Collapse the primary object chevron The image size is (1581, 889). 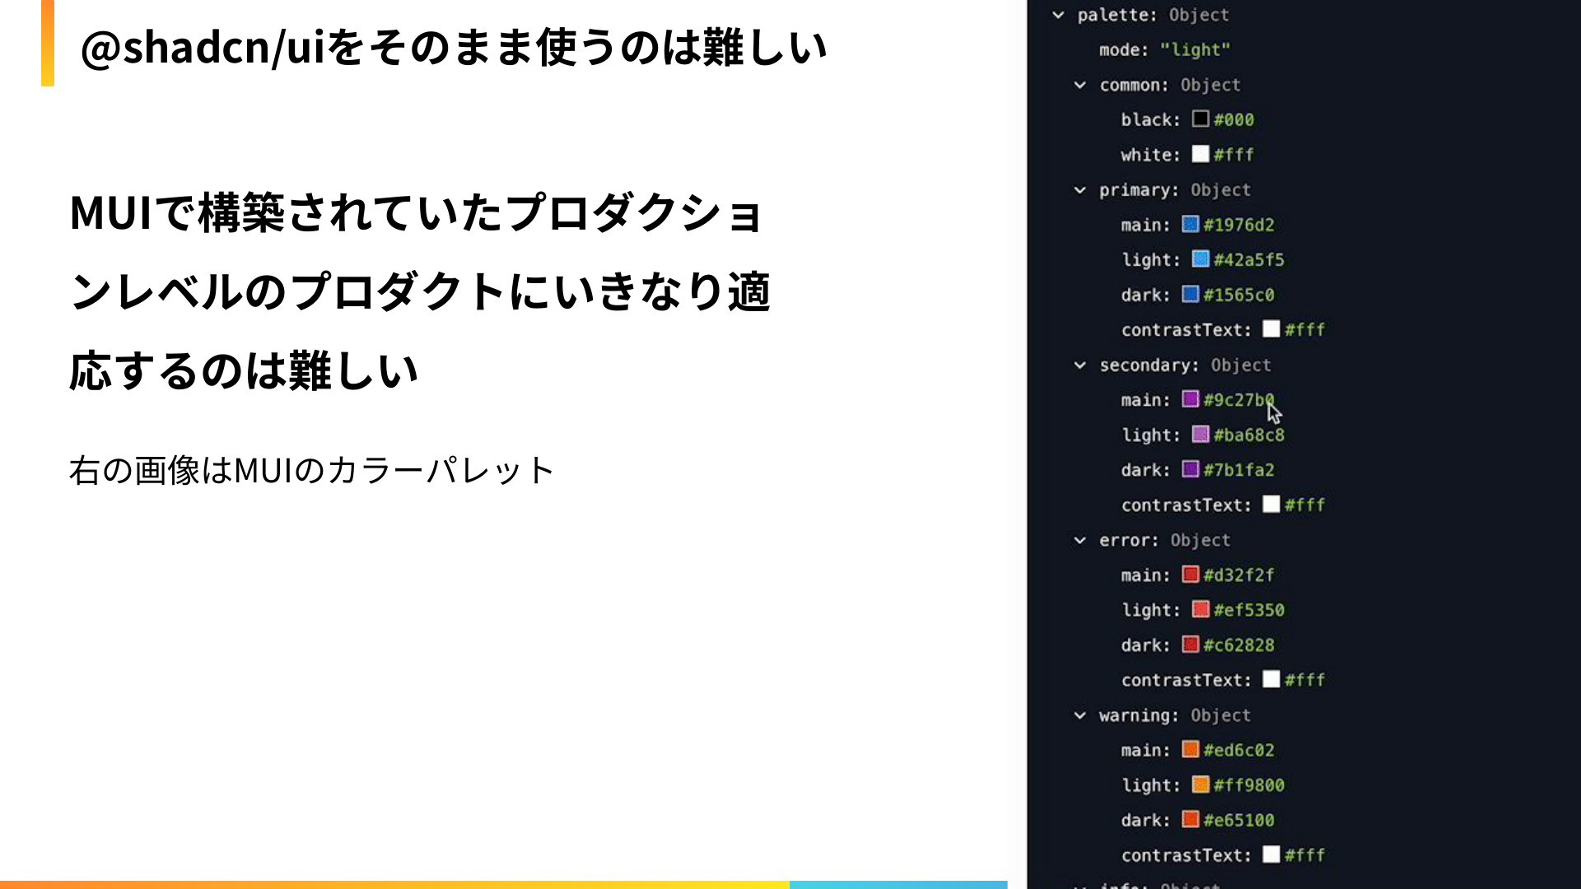[x=1080, y=190]
